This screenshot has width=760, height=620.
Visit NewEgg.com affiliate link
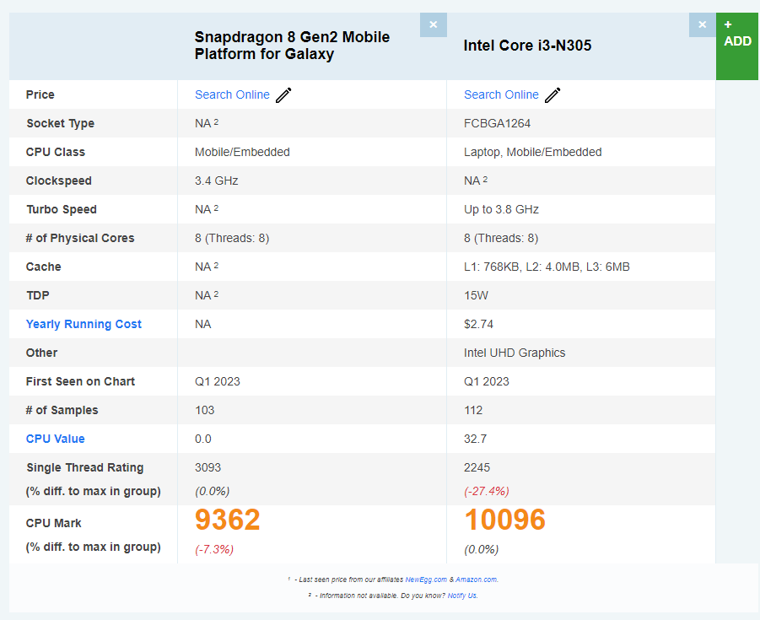(426, 580)
